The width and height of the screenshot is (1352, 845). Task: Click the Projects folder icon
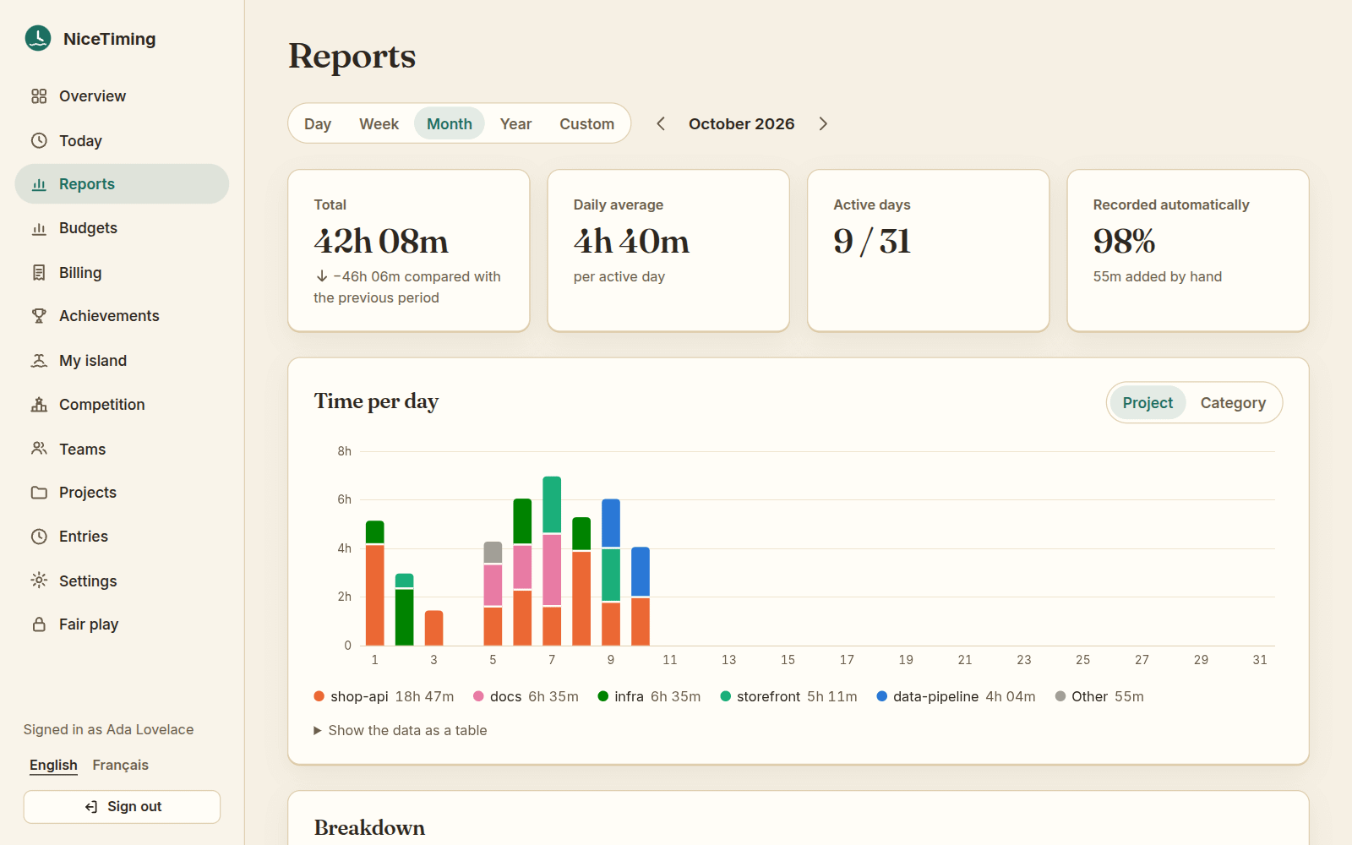tap(39, 493)
